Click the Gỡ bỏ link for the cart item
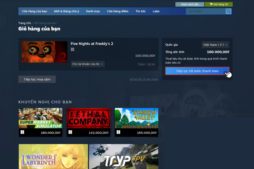 [x=151, y=64]
